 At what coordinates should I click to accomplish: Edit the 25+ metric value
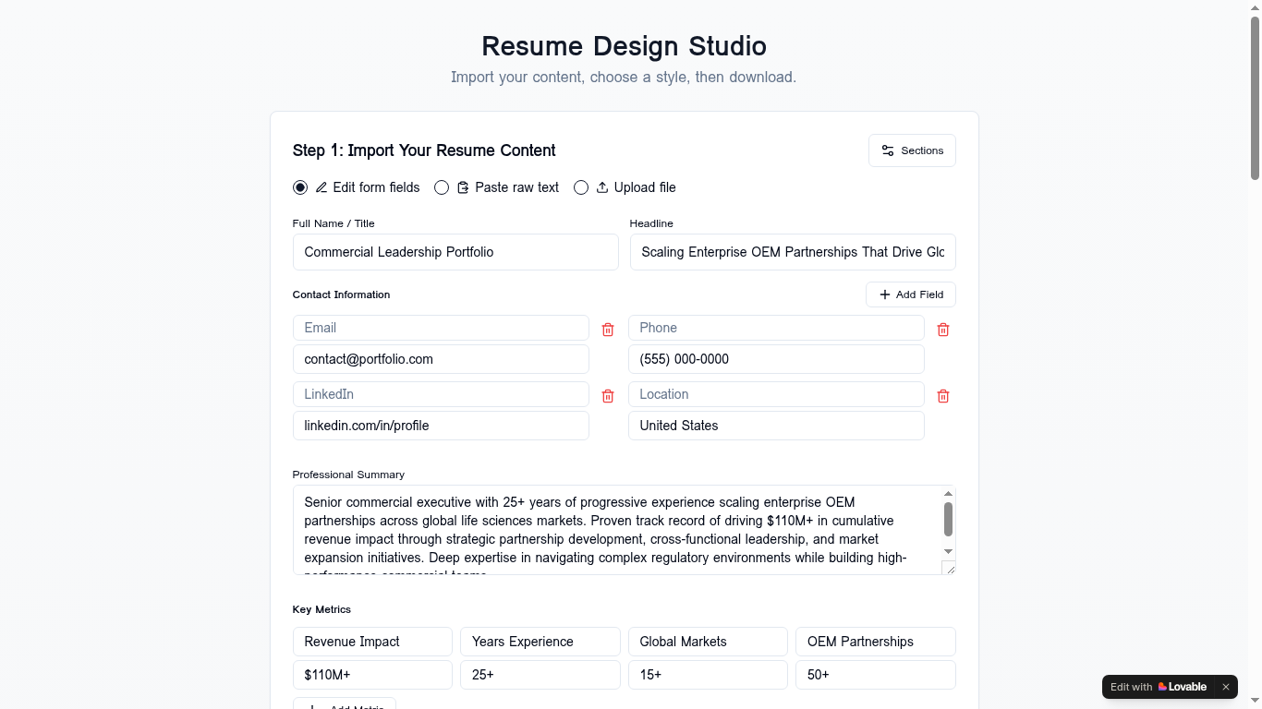[x=540, y=675]
